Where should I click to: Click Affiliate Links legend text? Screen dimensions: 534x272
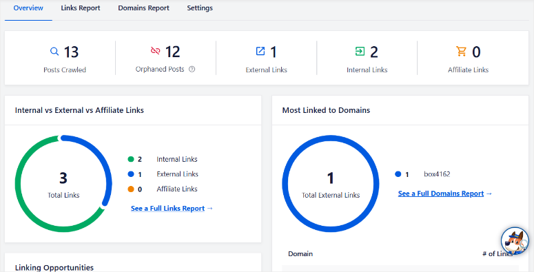click(x=177, y=189)
